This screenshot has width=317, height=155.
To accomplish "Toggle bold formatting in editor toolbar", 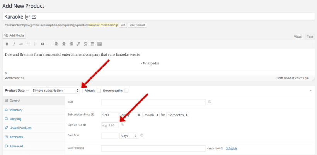I will click(7, 44).
